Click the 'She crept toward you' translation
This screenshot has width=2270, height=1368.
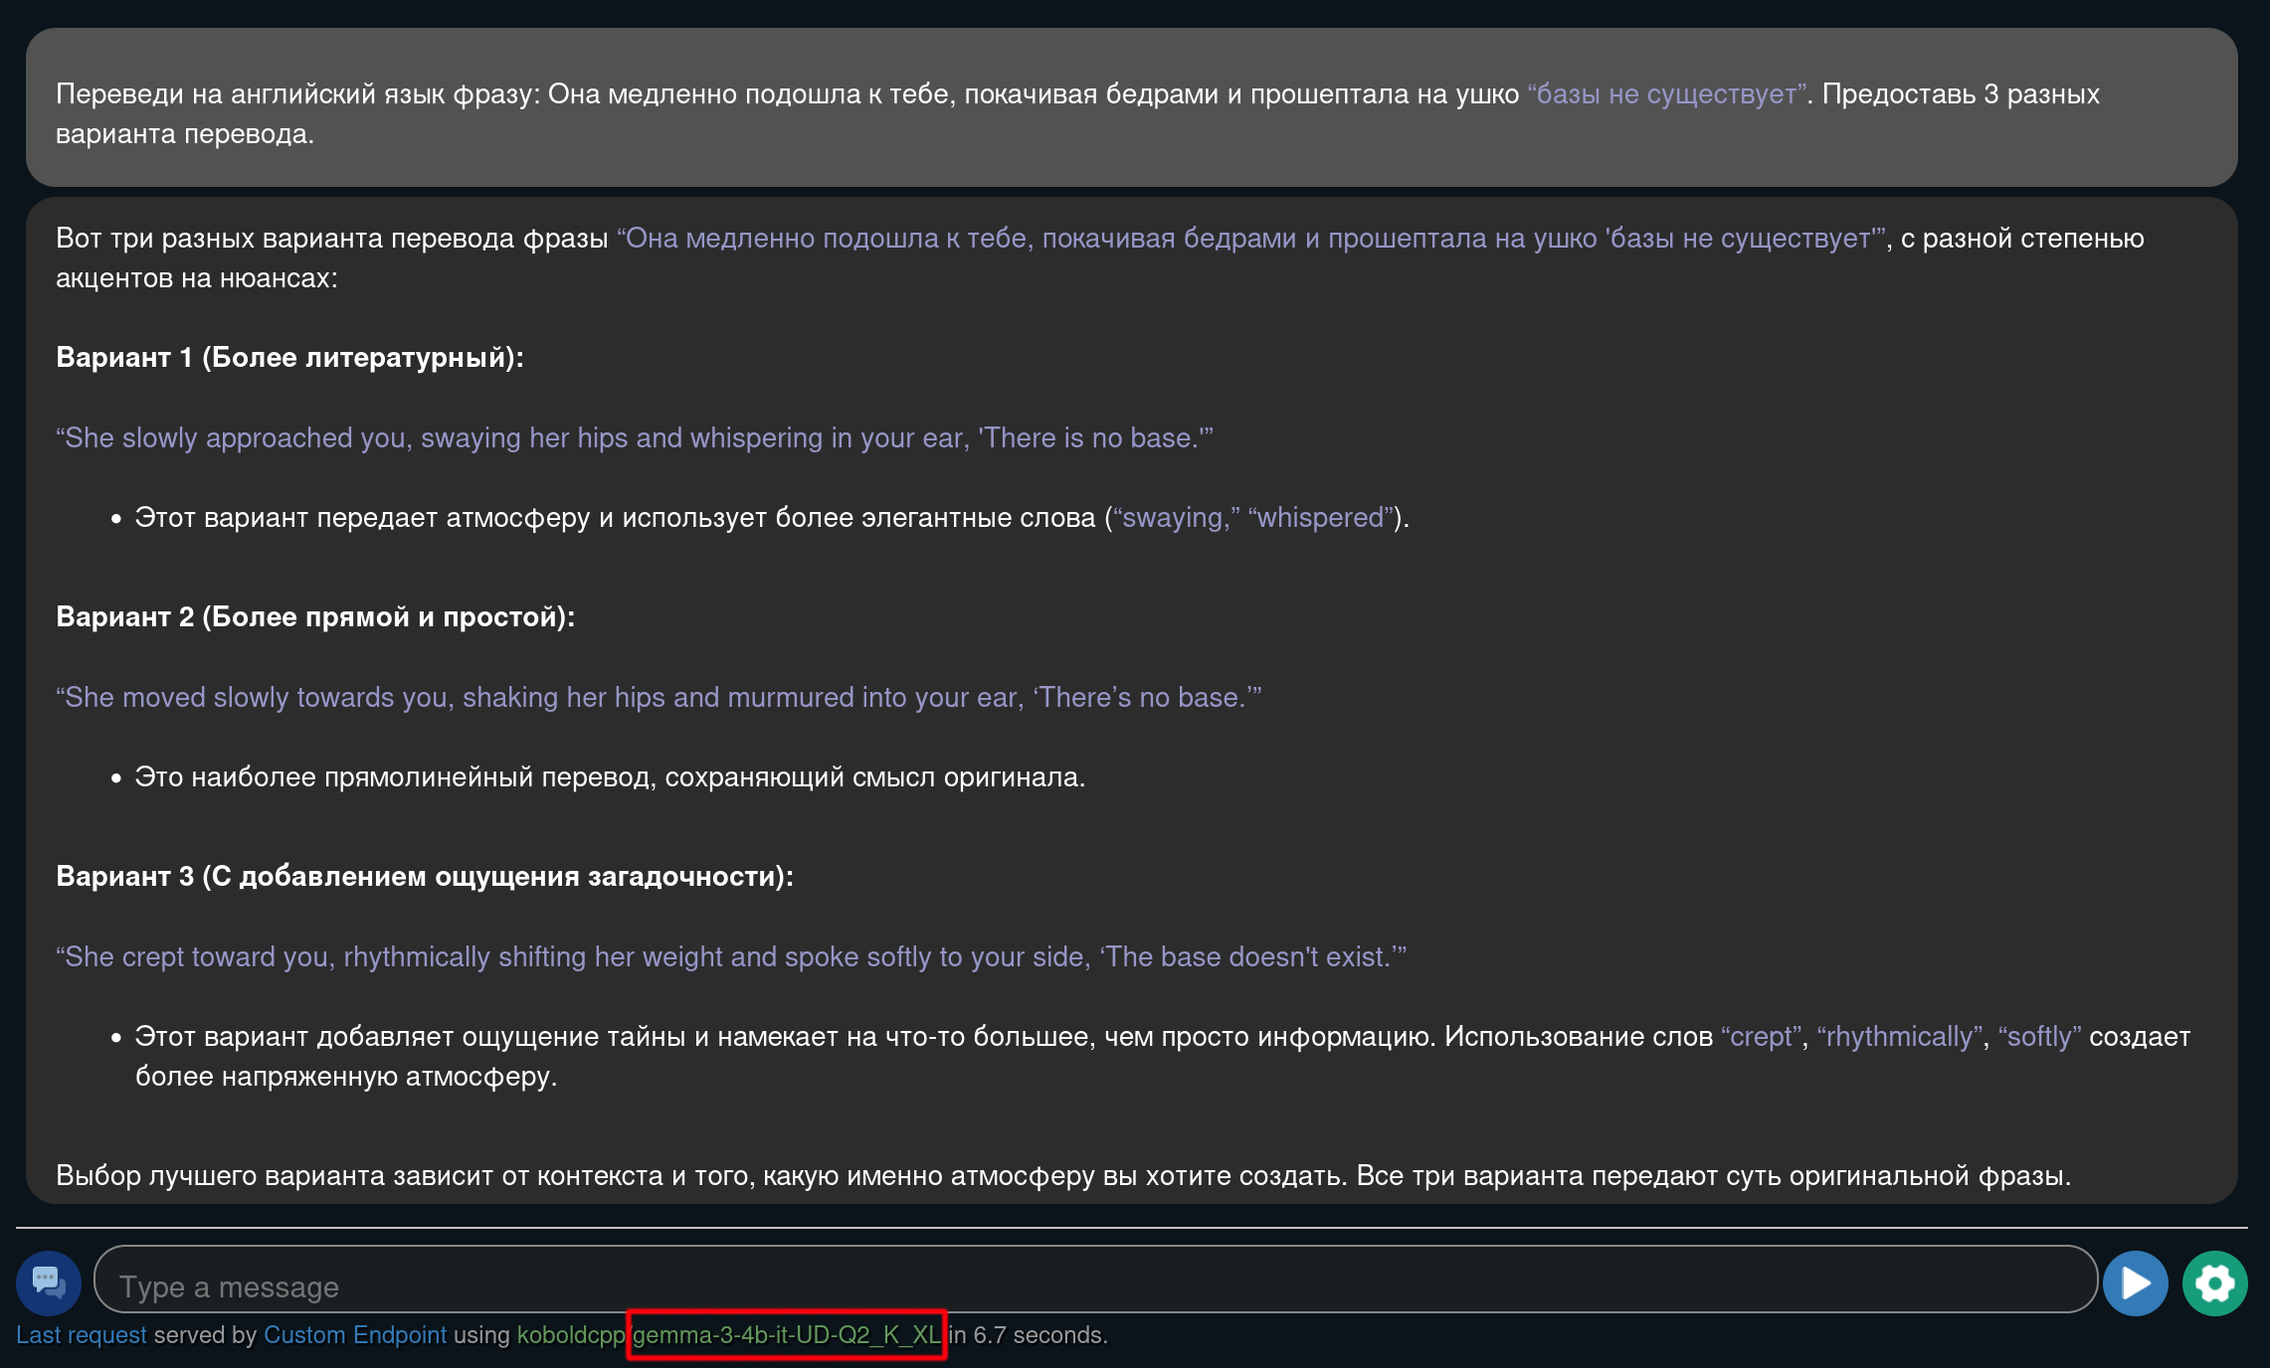click(x=730, y=957)
